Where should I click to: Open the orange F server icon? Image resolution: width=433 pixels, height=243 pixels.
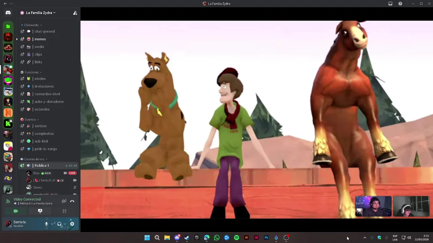(8, 113)
